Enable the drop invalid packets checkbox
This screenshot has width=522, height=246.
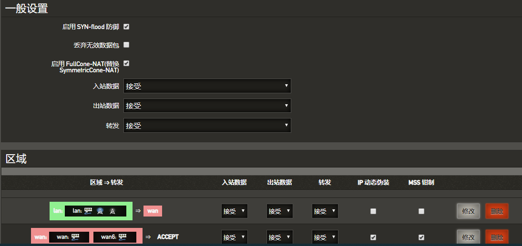(x=126, y=45)
